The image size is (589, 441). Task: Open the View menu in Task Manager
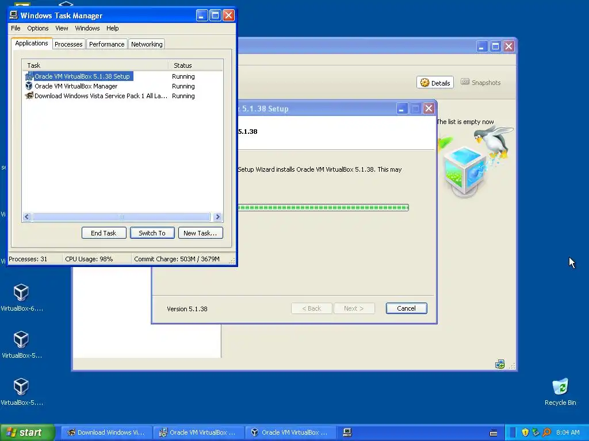pos(62,28)
